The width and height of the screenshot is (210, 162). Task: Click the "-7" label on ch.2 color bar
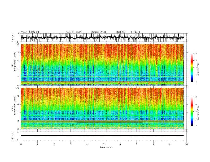(195, 126)
